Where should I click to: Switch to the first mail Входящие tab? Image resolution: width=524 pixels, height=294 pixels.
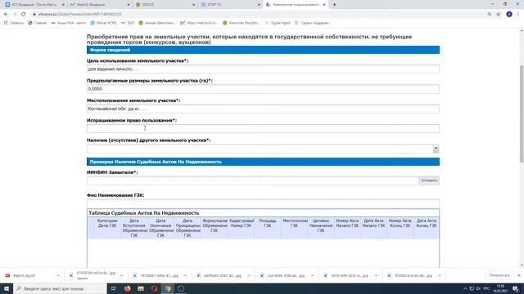point(34,5)
